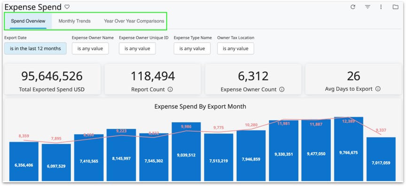
Task: Open the three-dot dashboard actions menu
Action: [x=381, y=7]
